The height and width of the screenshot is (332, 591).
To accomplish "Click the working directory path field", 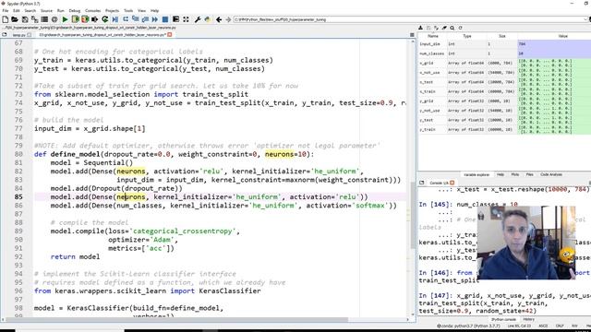I will [410, 19].
